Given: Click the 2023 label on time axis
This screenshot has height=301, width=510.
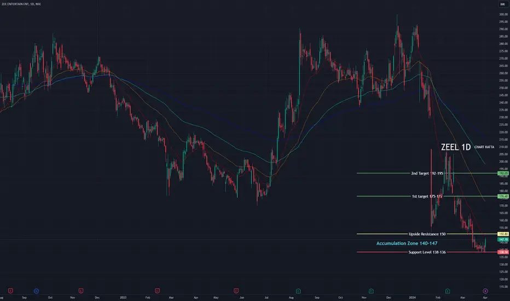Looking at the screenshot, I should [x=123, y=297].
